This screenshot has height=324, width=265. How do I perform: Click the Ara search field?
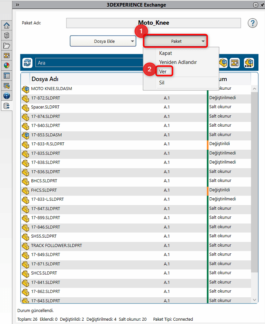(90, 63)
